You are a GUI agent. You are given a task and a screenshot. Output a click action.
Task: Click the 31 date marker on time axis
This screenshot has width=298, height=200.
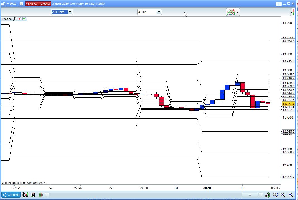[177, 188]
